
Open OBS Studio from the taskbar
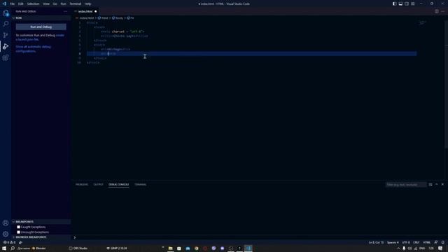[78, 248]
